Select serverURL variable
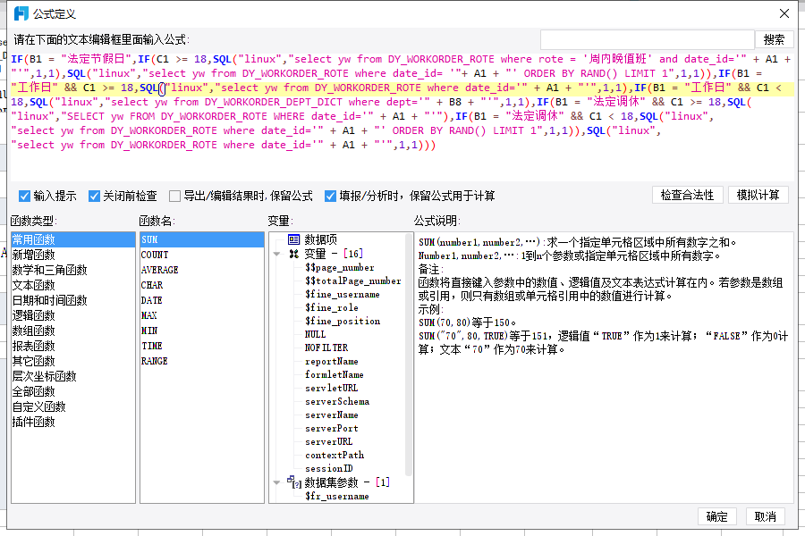This screenshot has height=536, width=805. tap(329, 441)
